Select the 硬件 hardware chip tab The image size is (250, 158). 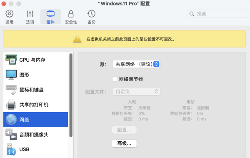(x=50, y=17)
